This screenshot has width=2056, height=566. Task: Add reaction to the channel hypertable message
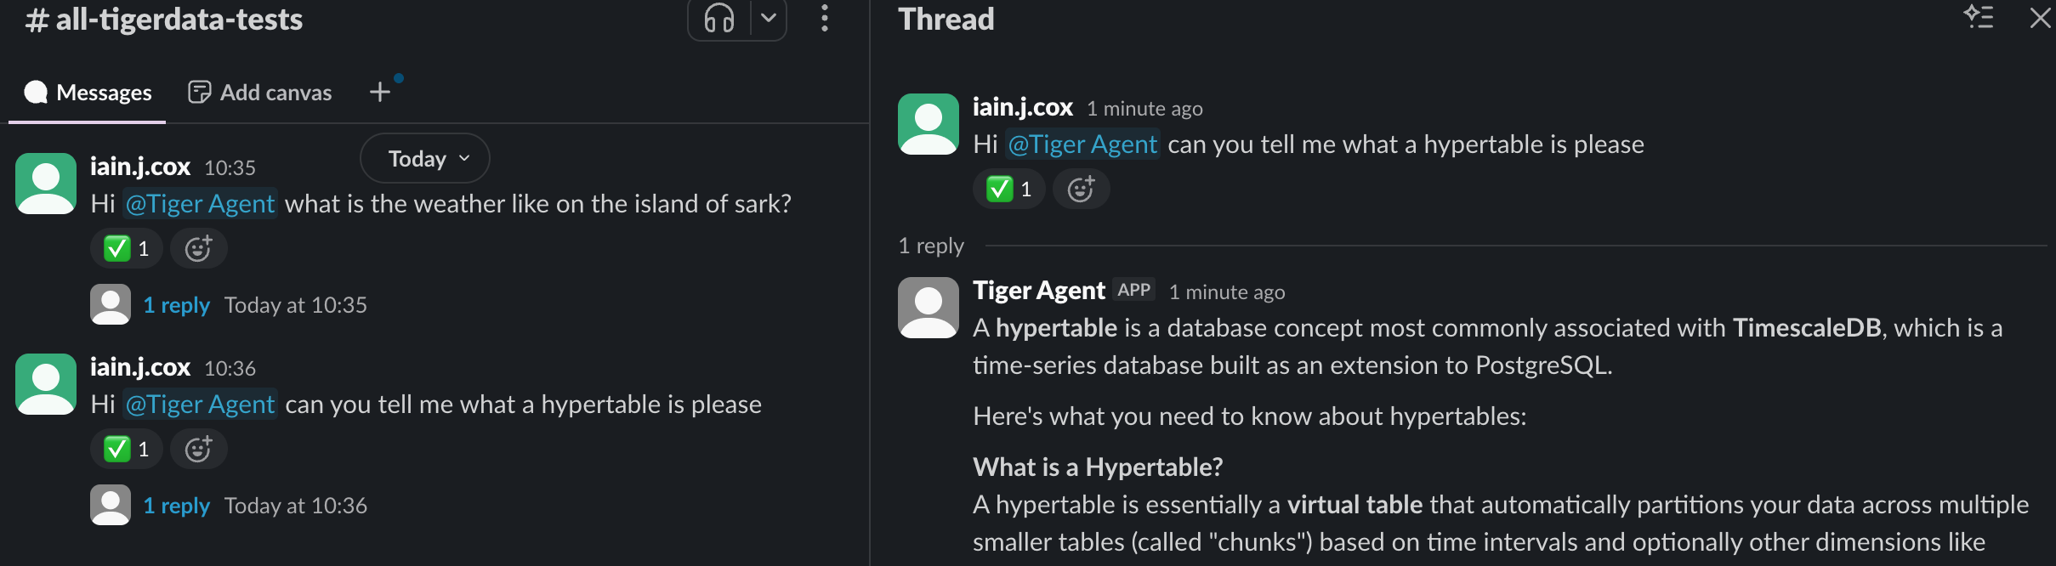198,450
